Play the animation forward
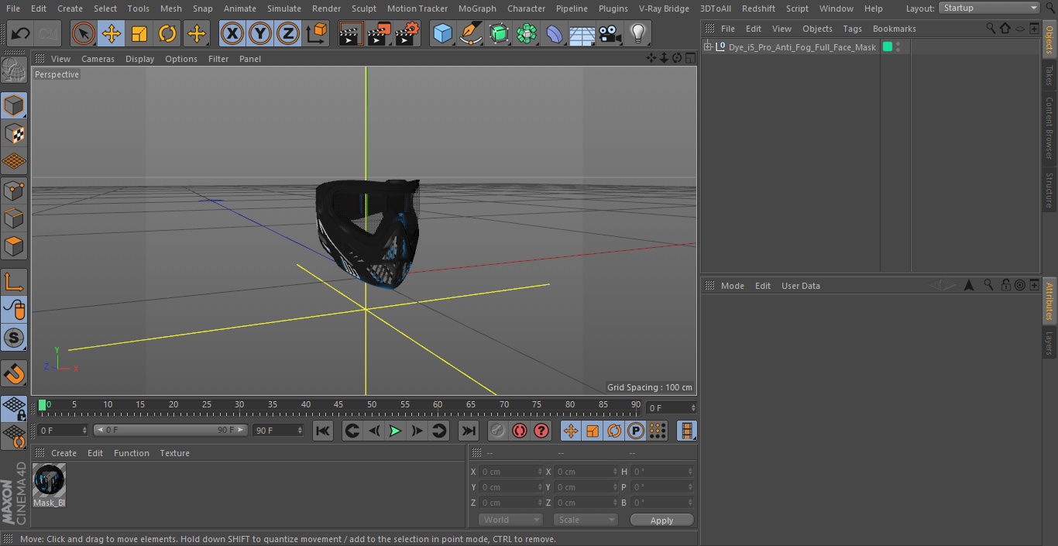Viewport: 1058px width, 546px height. (395, 431)
